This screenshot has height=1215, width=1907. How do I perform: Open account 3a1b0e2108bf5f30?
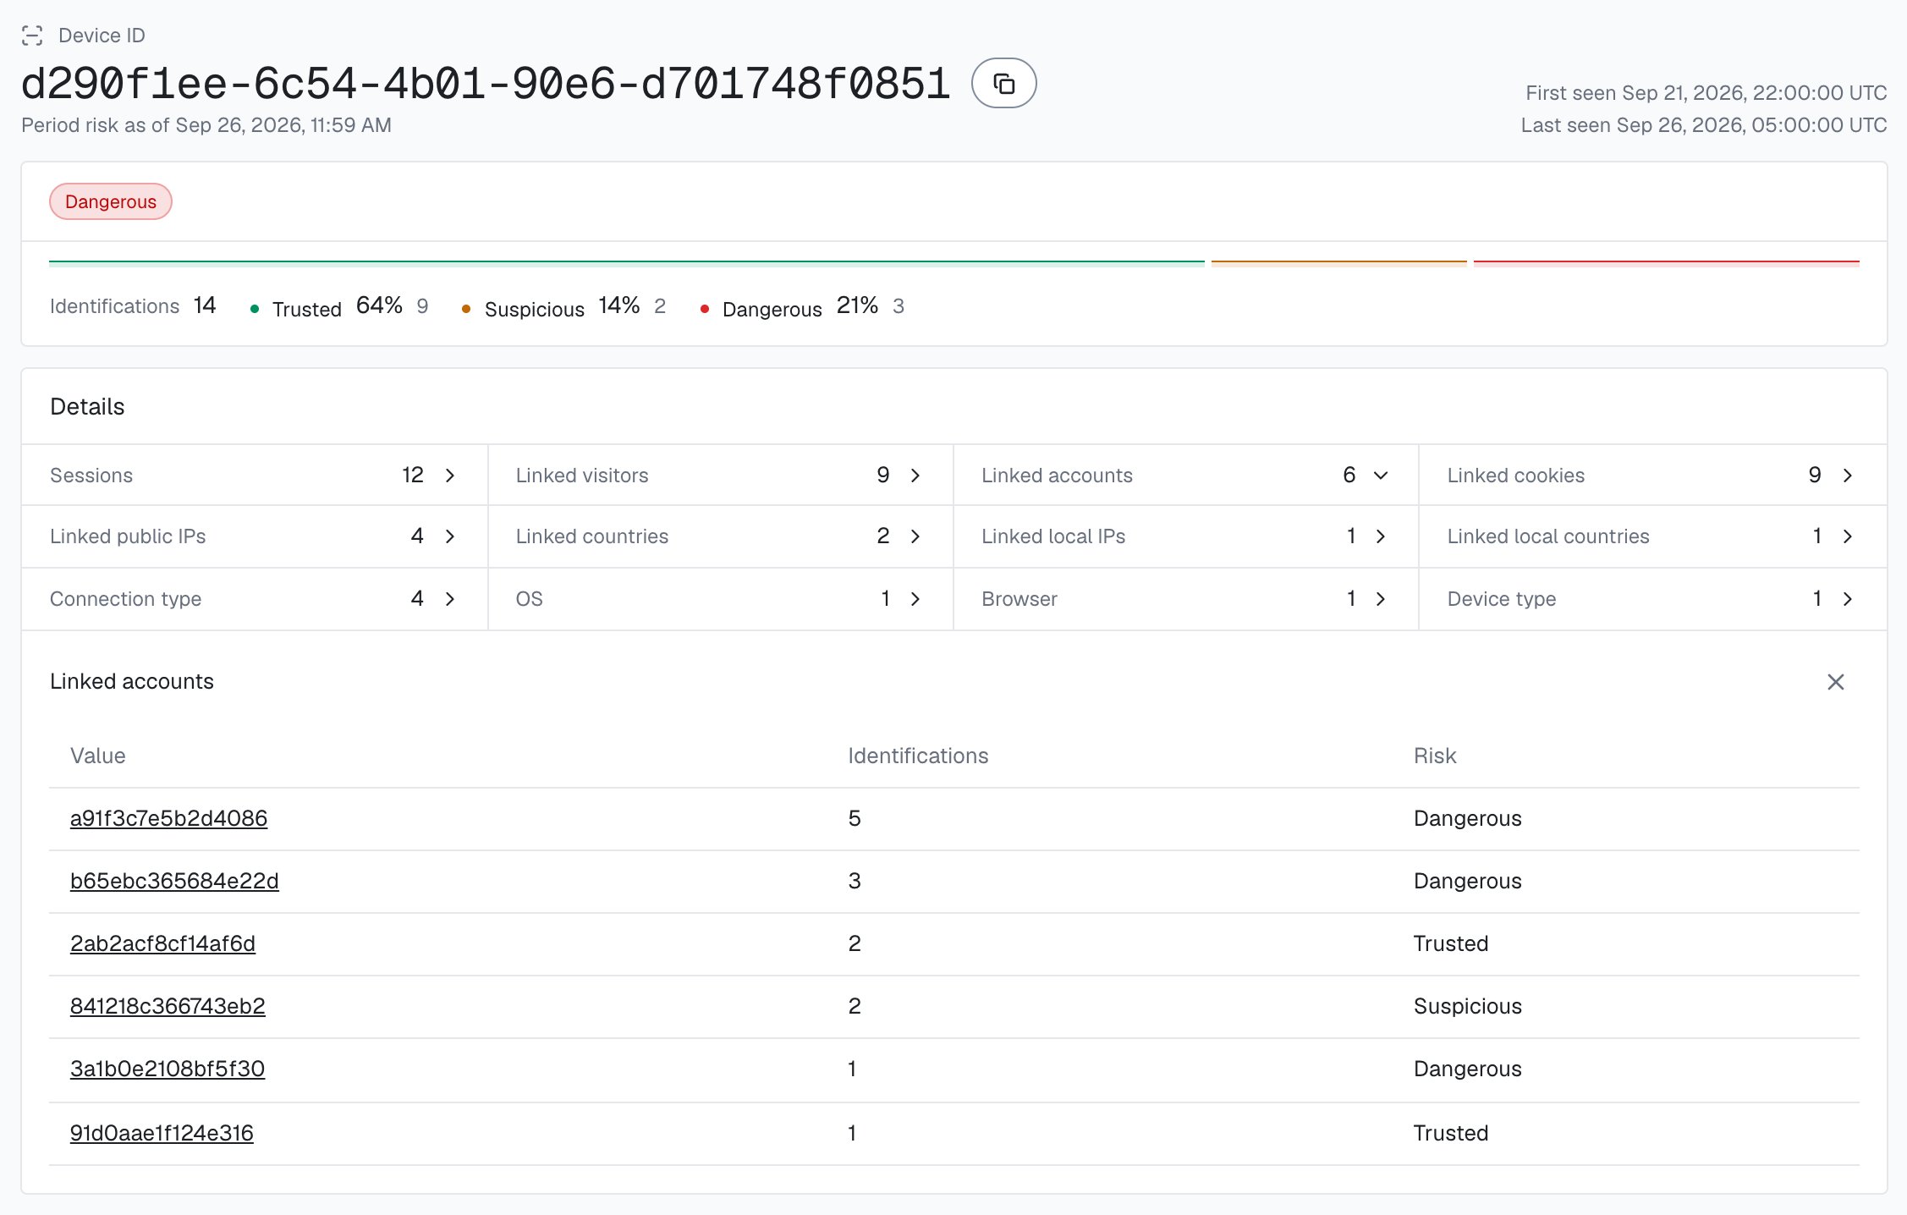click(168, 1069)
